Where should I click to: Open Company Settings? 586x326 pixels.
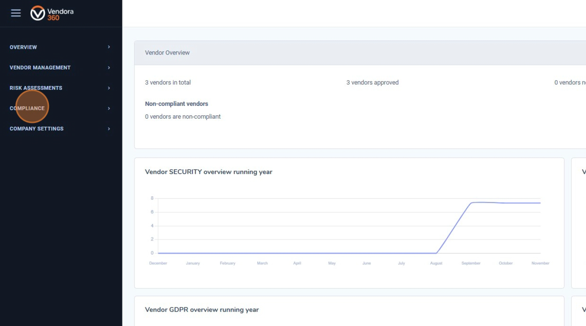[36, 128]
